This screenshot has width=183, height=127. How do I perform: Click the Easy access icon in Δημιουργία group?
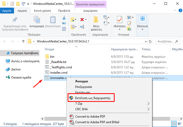105,23
